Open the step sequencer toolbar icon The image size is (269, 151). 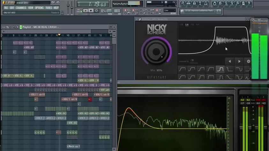[x=189, y=4]
